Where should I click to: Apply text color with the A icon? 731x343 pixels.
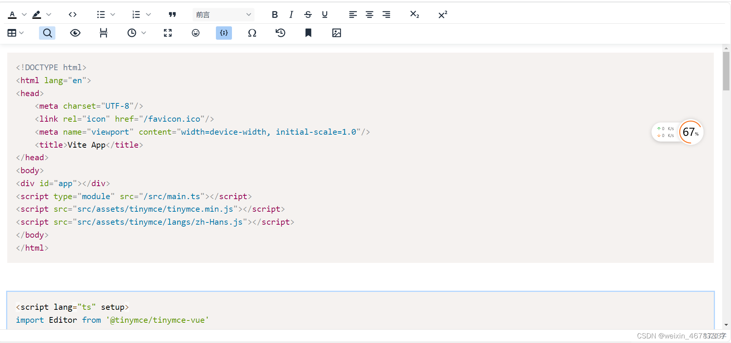click(x=12, y=14)
